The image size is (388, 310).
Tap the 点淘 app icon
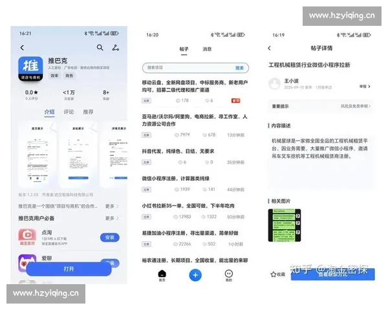27,236
